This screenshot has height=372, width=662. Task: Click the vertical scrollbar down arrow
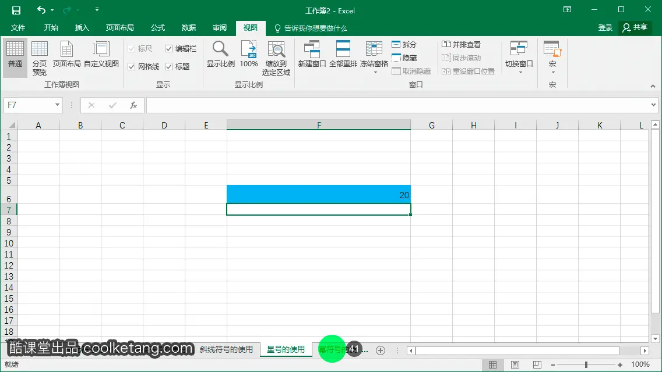coord(655,338)
